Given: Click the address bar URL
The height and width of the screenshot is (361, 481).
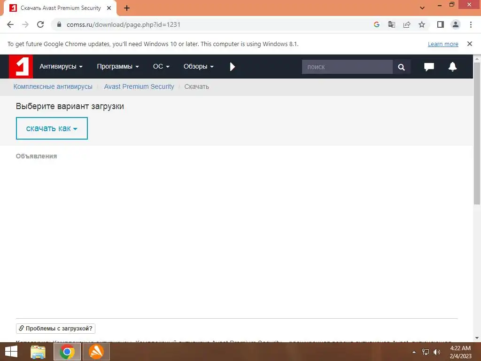Looking at the screenshot, I should (124, 24).
